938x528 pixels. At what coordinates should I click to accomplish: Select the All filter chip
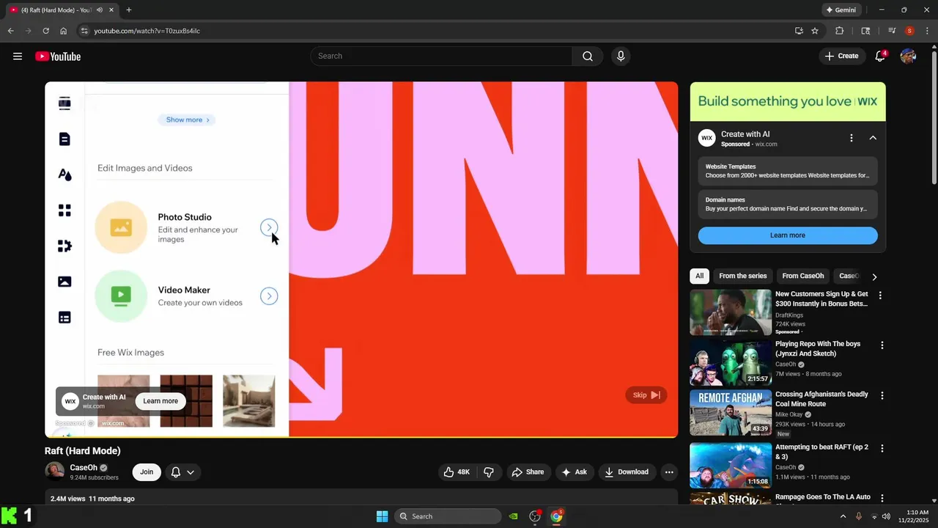(x=700, y=276)
